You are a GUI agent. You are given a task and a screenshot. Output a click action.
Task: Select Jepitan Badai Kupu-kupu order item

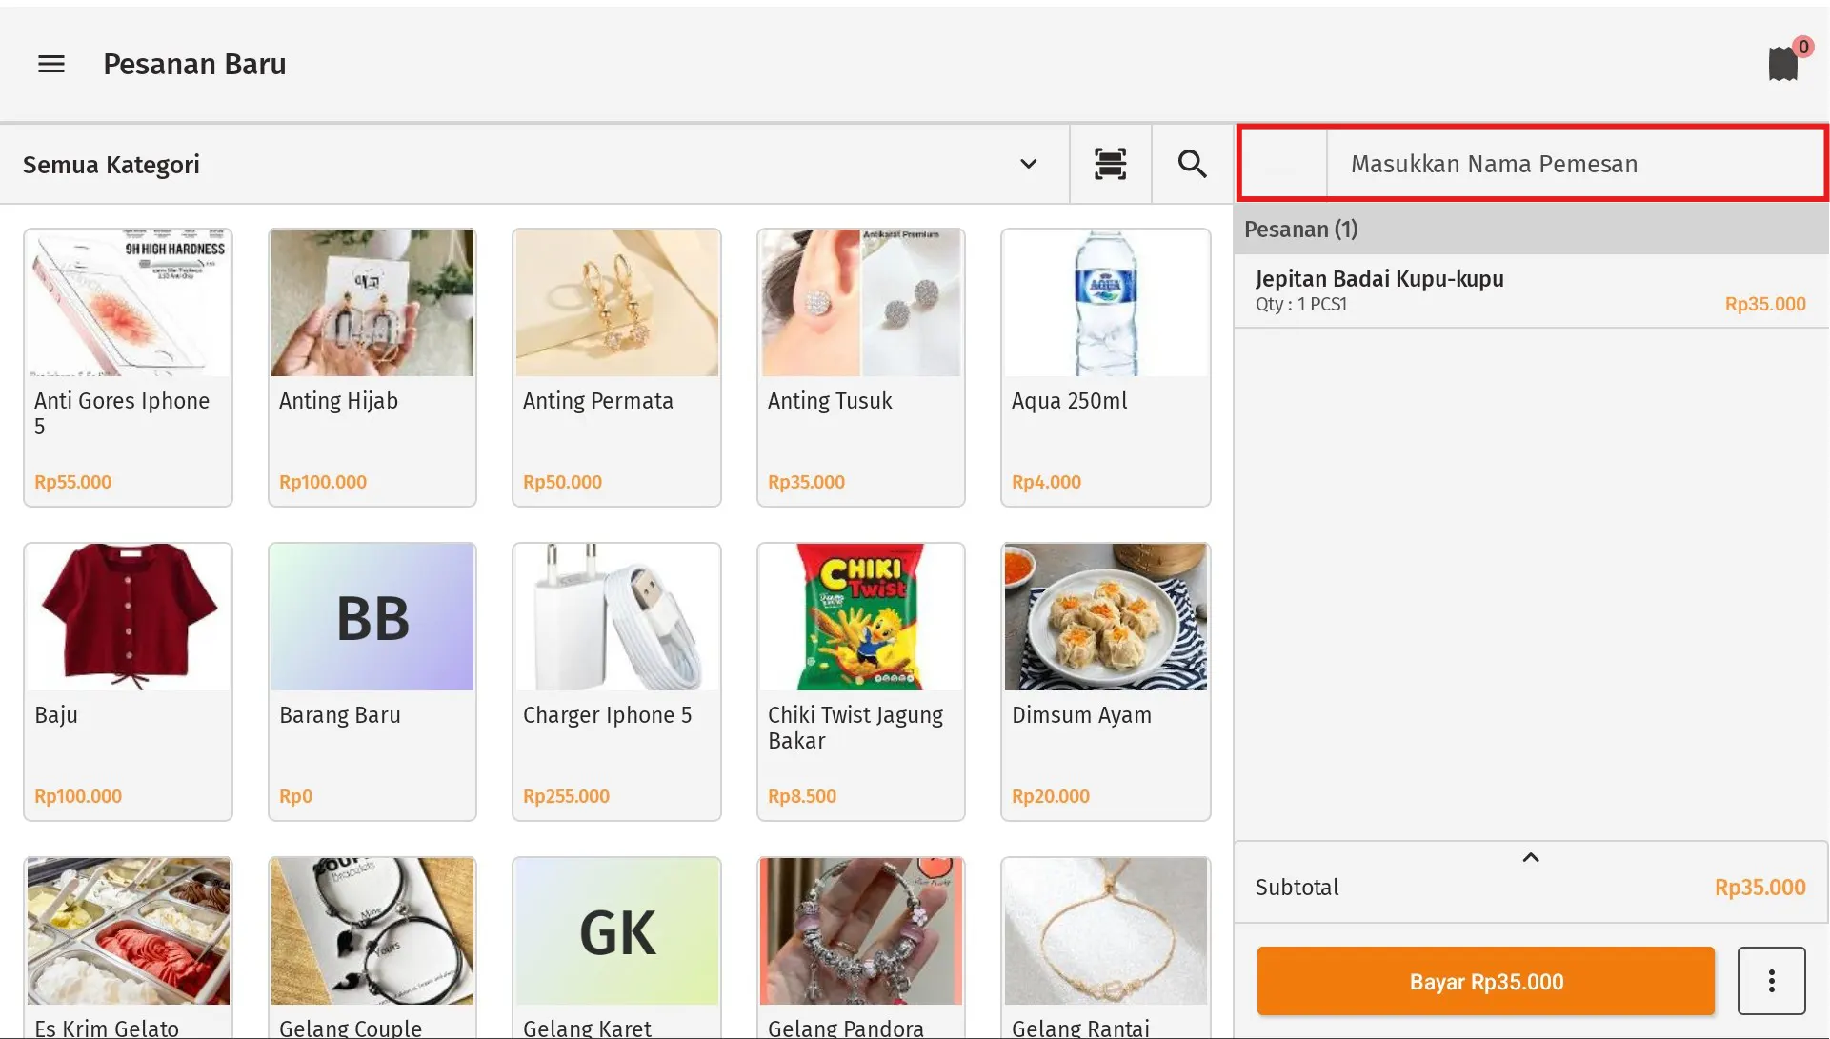tap(1530, 290)
